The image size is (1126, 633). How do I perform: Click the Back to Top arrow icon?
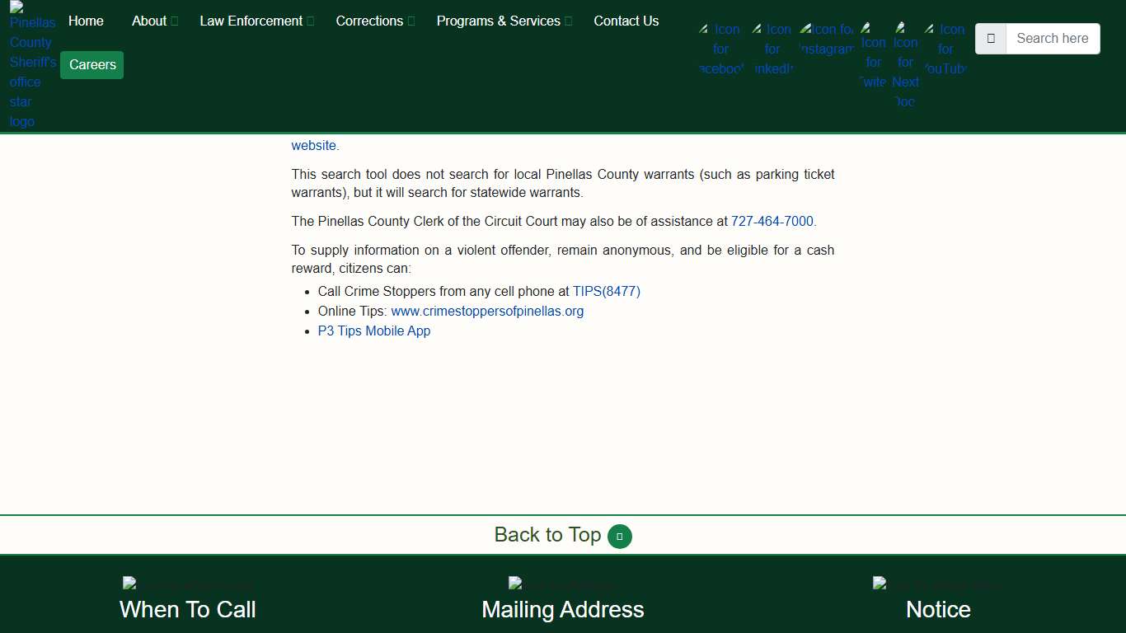point(620,537)
